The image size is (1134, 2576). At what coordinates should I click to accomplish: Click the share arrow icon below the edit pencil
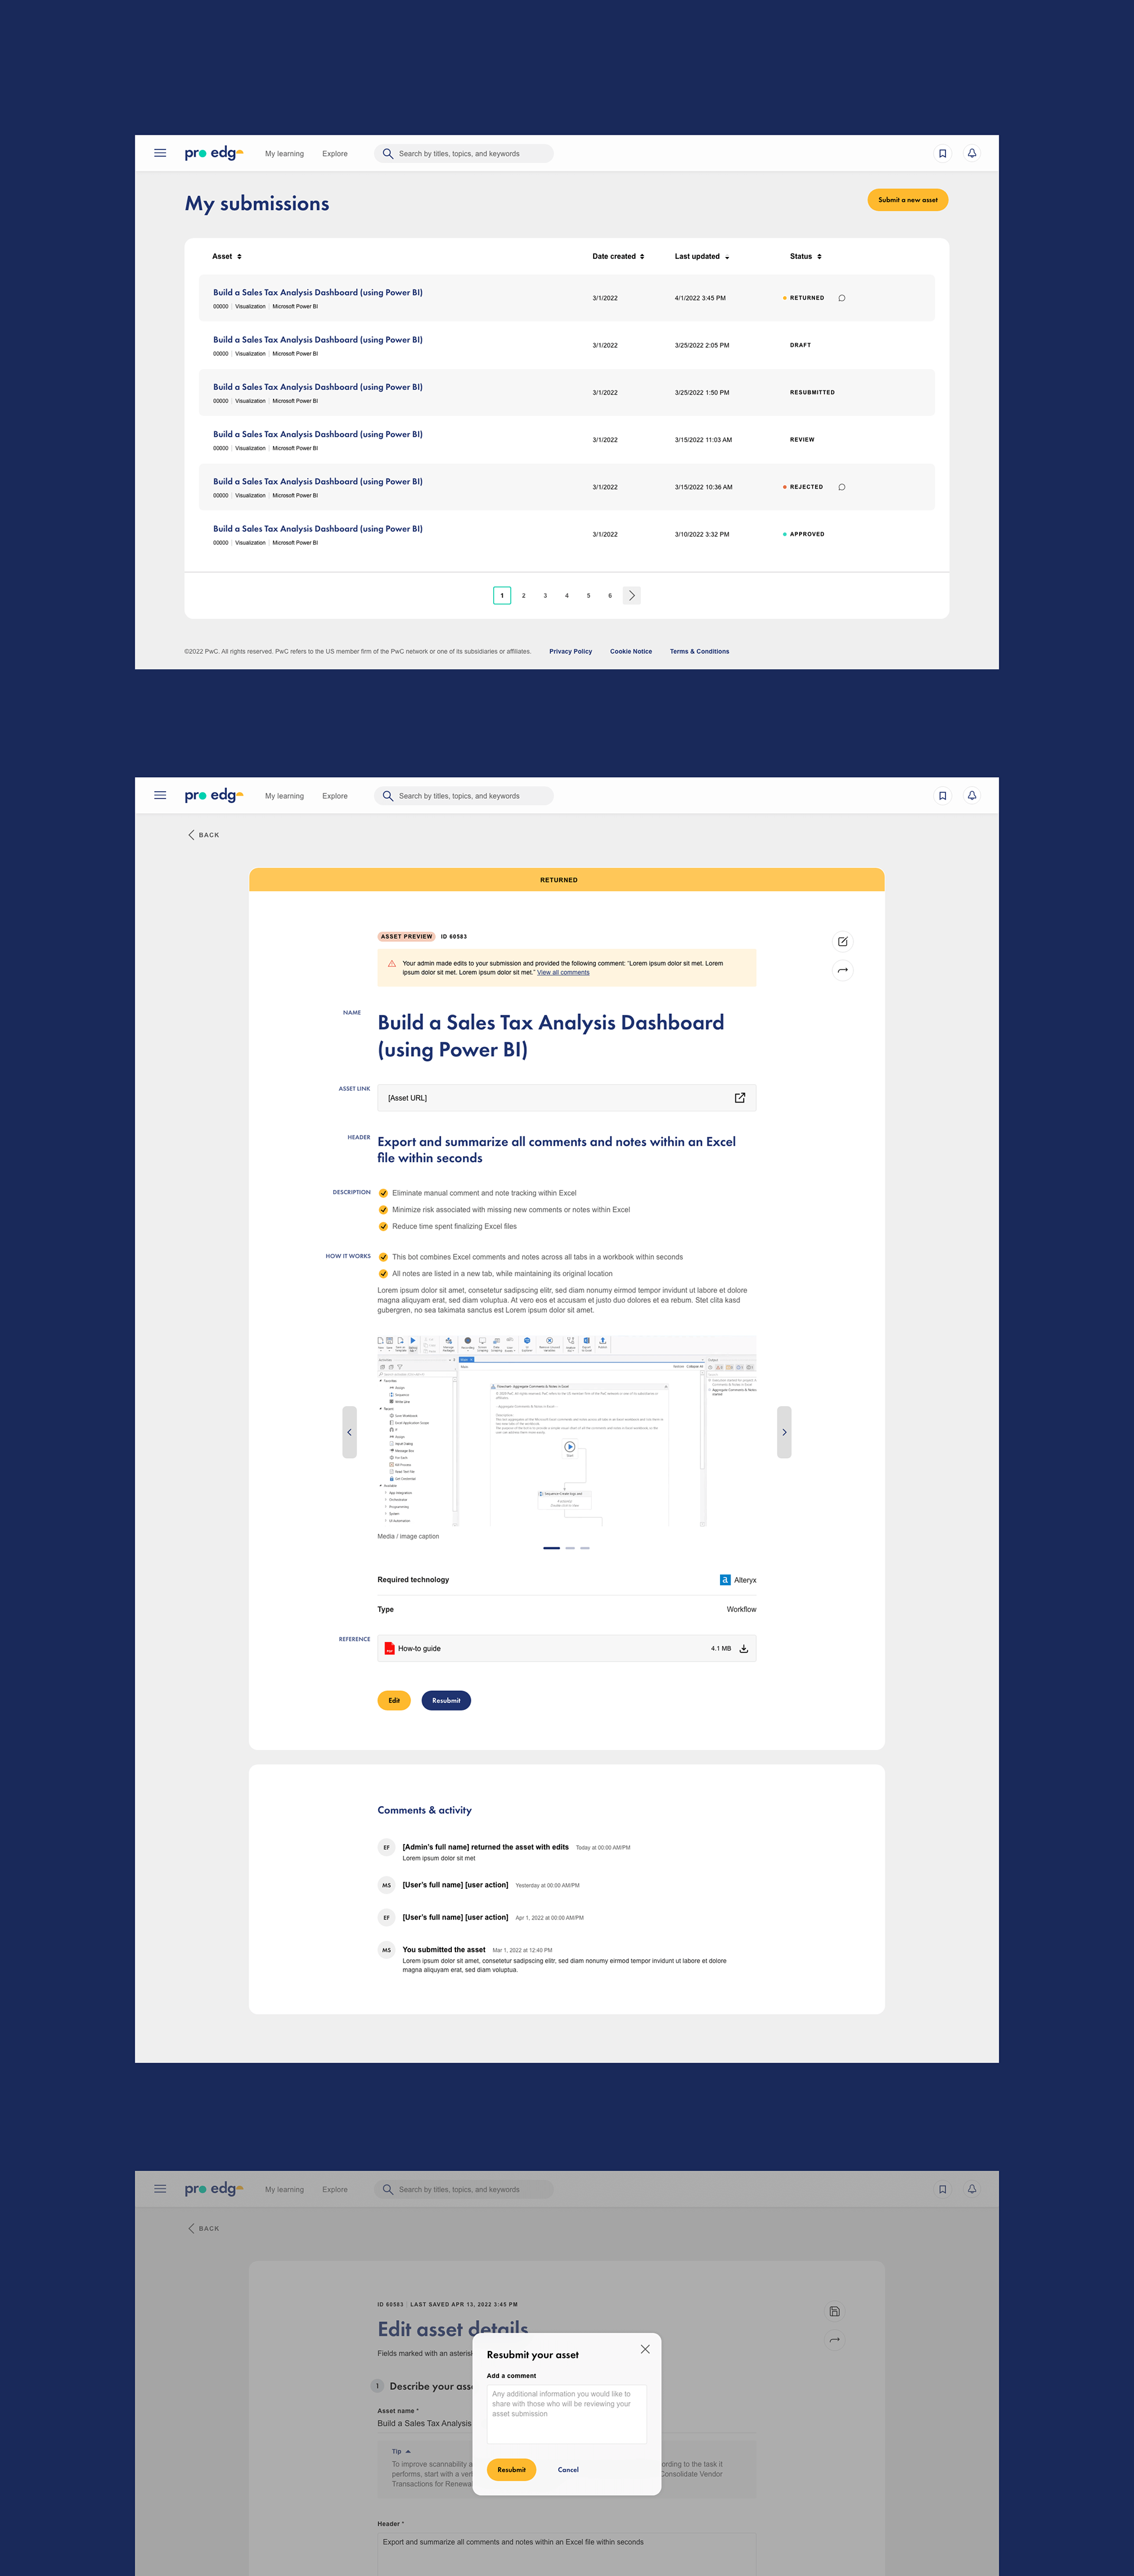(x=842, y=970)
